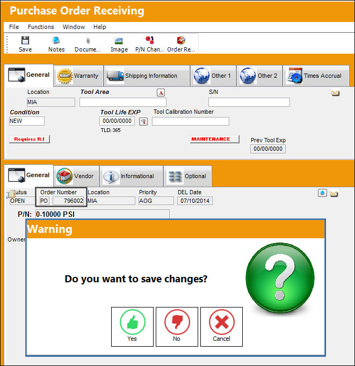Open the Window menu

click(74, 27)
